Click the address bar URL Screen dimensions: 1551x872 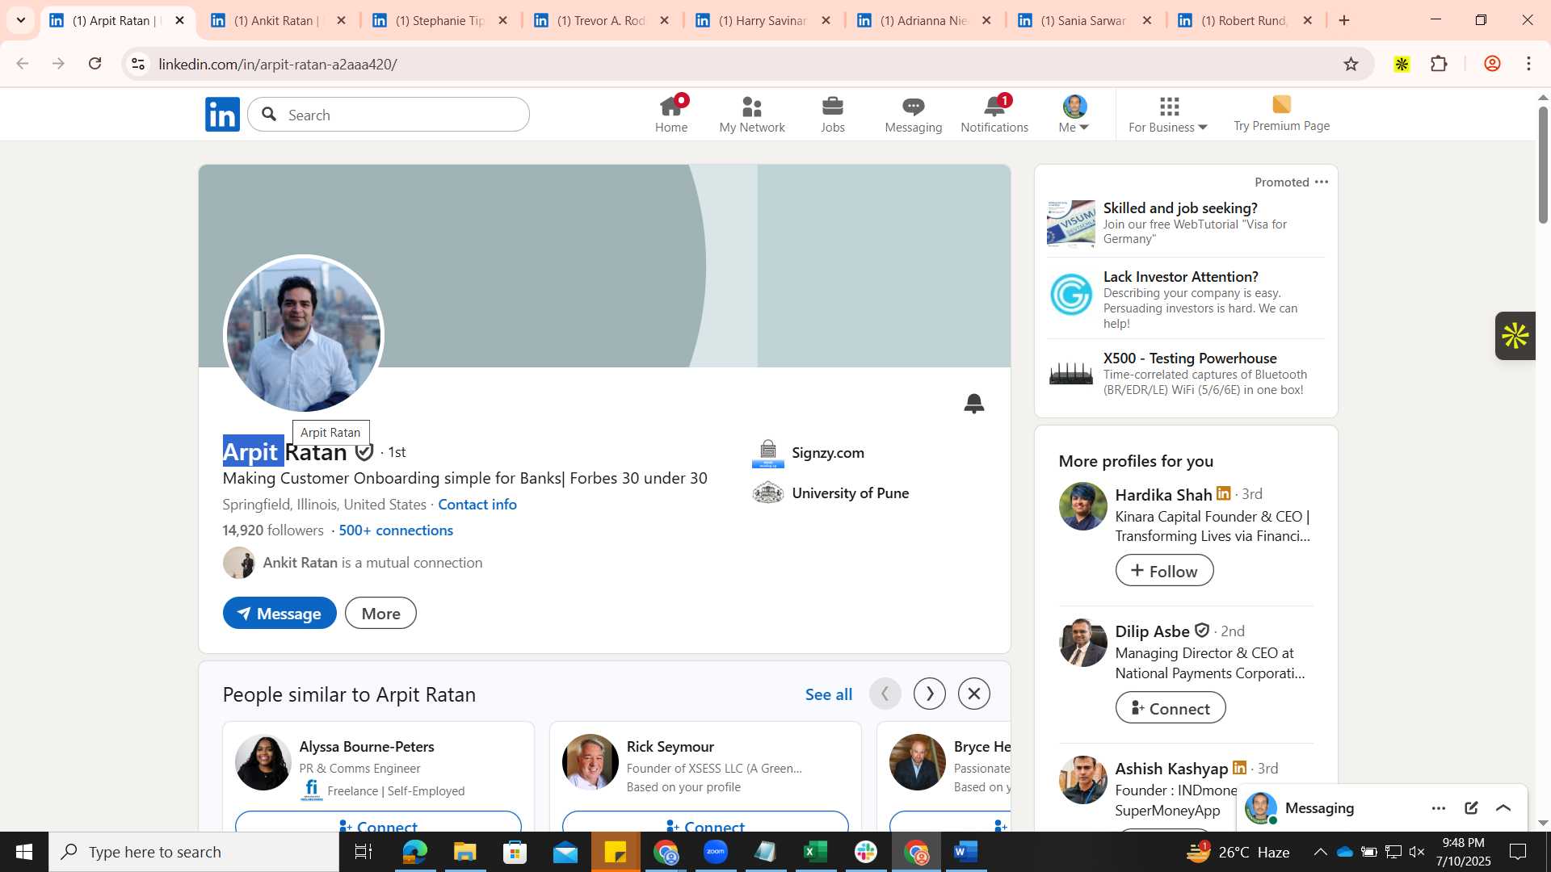(278, 65)
